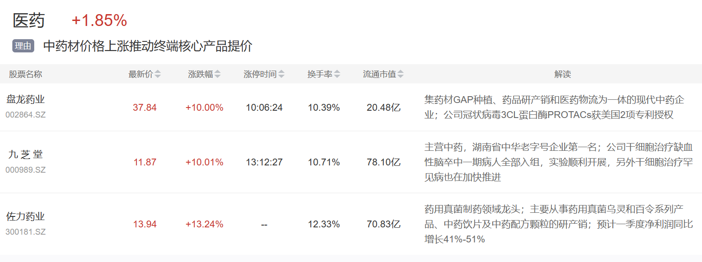Click the 换手率 column header
This screenshot has width=702, height=262.
[320, 74]
